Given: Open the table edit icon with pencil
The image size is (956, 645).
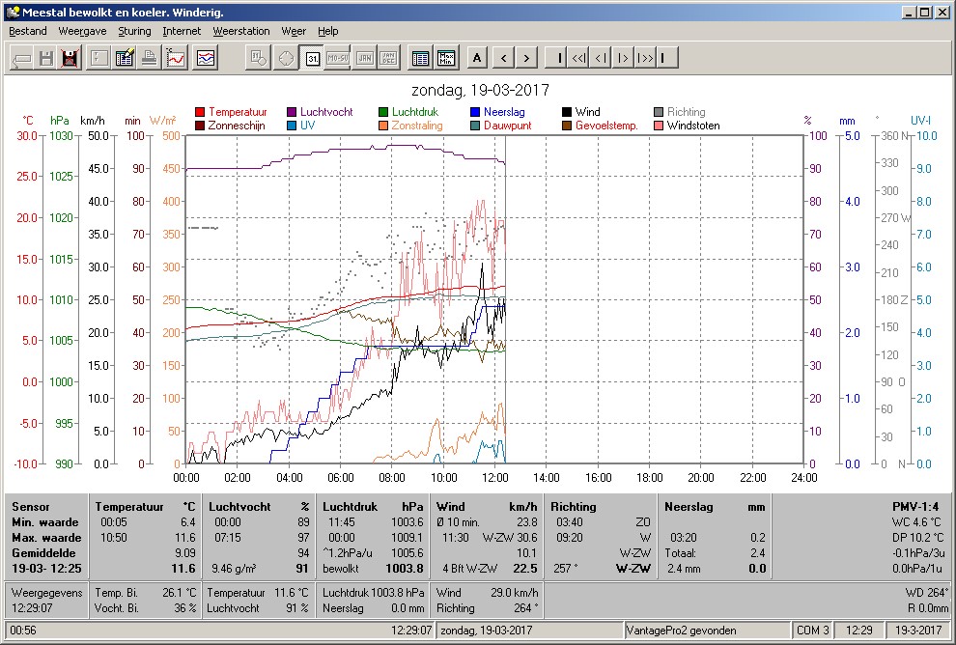Looking at the screenshot, I should click(x=125, y=58).
